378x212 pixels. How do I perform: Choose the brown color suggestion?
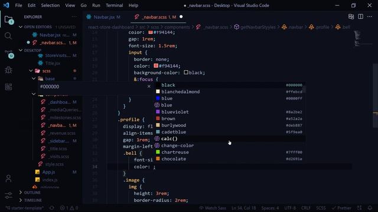coord(230,118)
